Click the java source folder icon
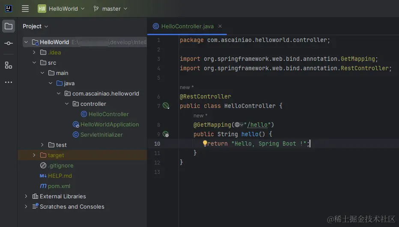 [60, 83]
